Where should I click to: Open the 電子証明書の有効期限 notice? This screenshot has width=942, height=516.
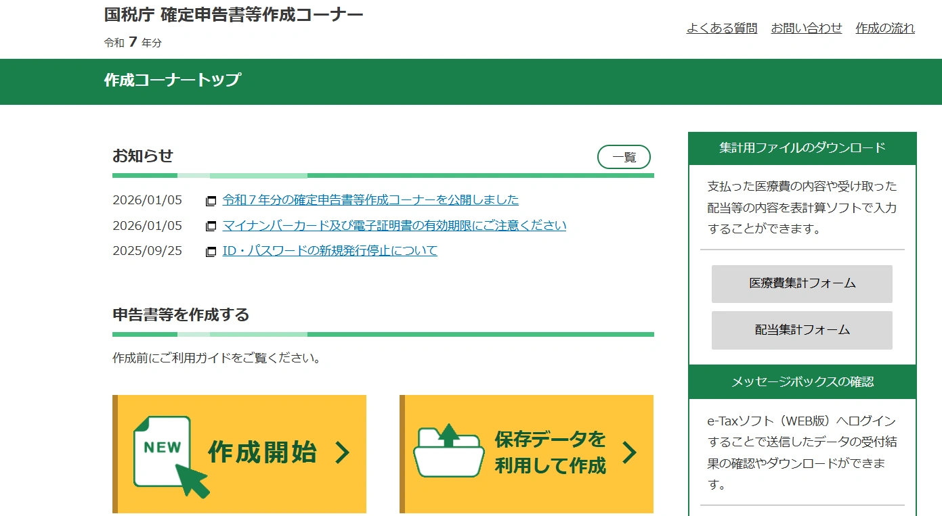pyautogui.click(x=394, y=225)
